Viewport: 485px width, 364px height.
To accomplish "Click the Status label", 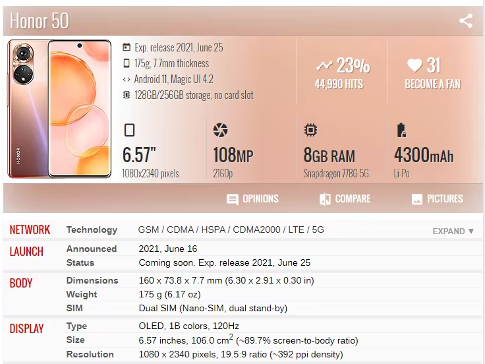I will (80, 262).
